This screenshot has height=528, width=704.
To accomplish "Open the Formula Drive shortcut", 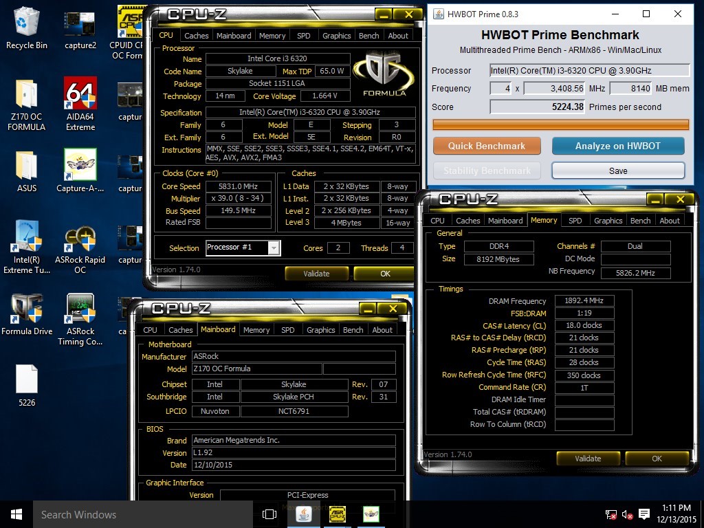I will 27,314.
